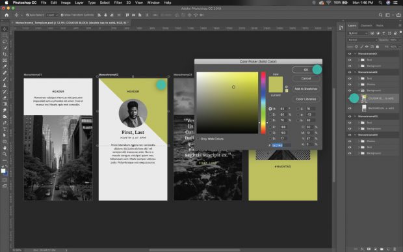This screenshot has width=403, height=252.
Task: Click the lock all layers padlock icon
Action: [377, 47]
